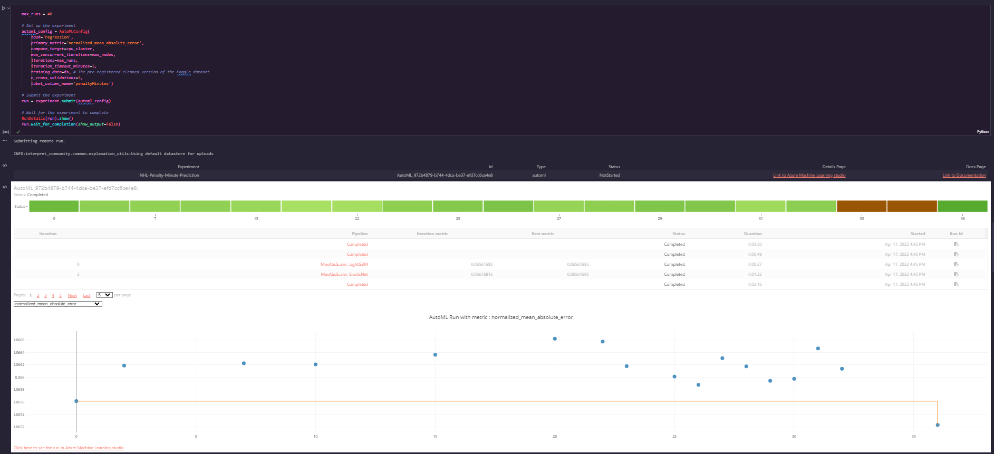Click the cell execution success checkmark
The width and height of the screenshot is (994, 454).
point(18,132)
